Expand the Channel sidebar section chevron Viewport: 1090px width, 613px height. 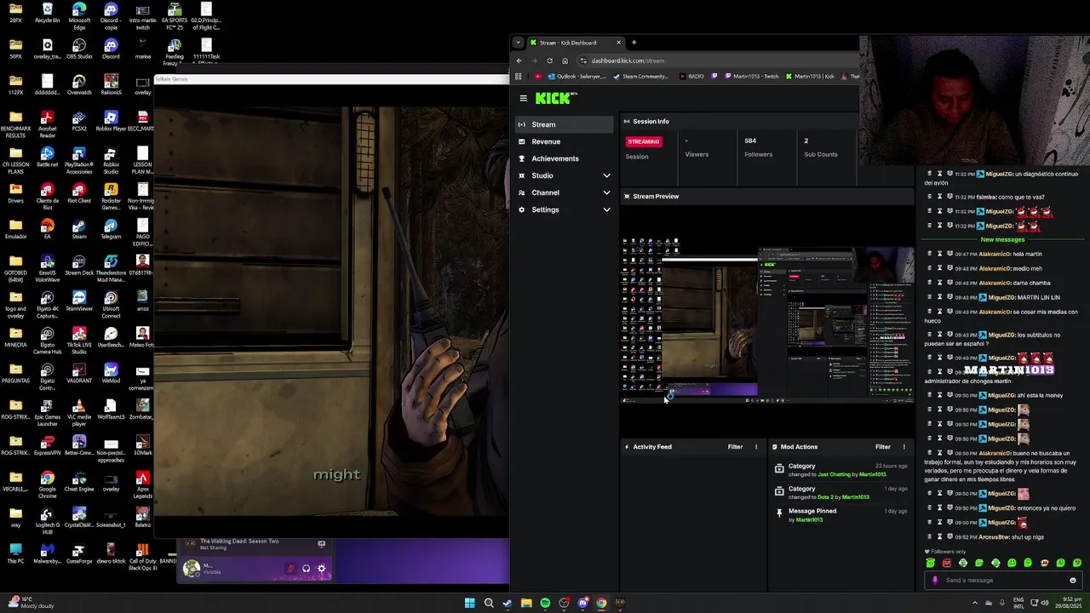pos(606,192)
